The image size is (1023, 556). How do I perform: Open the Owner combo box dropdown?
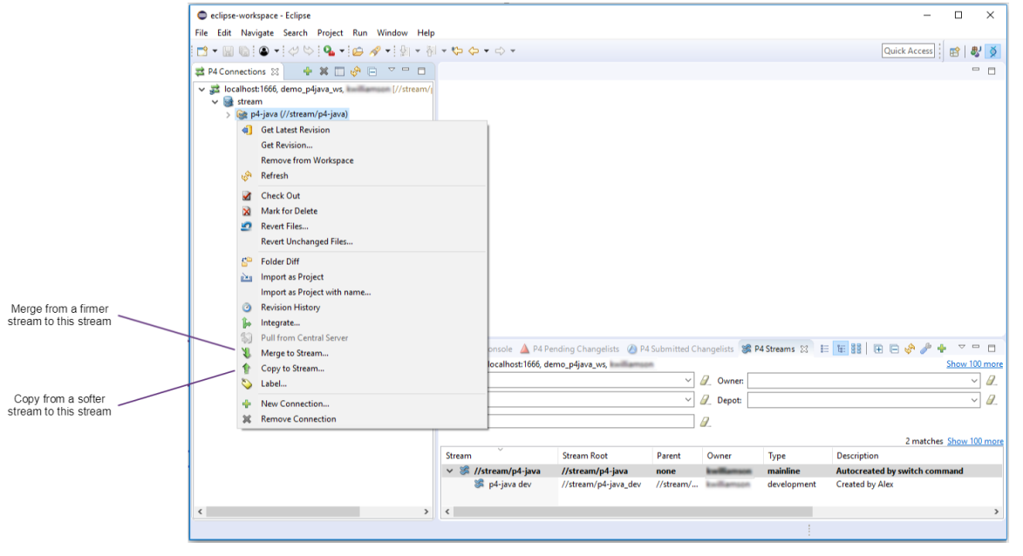pos(975,381)
